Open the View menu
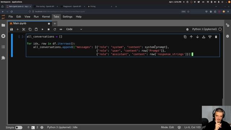Screen dimensions: 231x130 (x=27, y=17)
